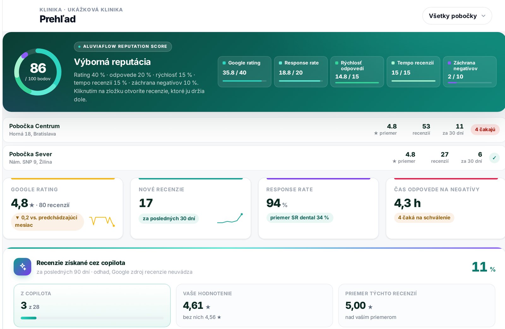505x329 pixels.
Task: Click the 27 recenzií count for Pobočka Sever
Action: point(440,157)
